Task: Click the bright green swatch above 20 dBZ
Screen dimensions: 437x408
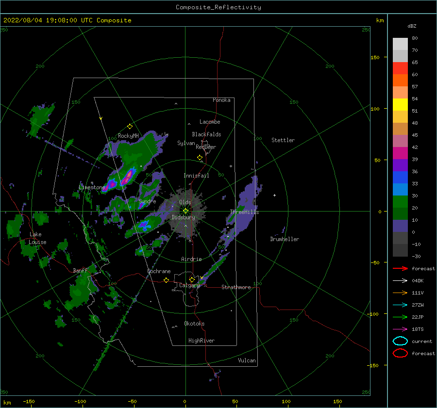Action: (400, 202)
